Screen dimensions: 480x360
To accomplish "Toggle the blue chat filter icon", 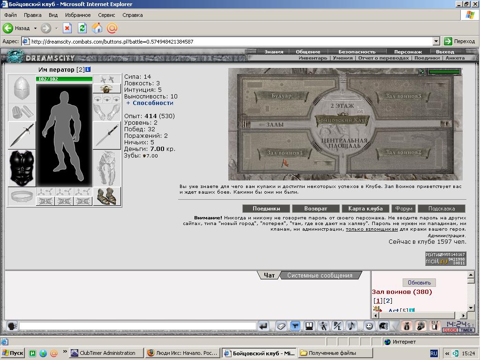I will (x=295, y=326).
